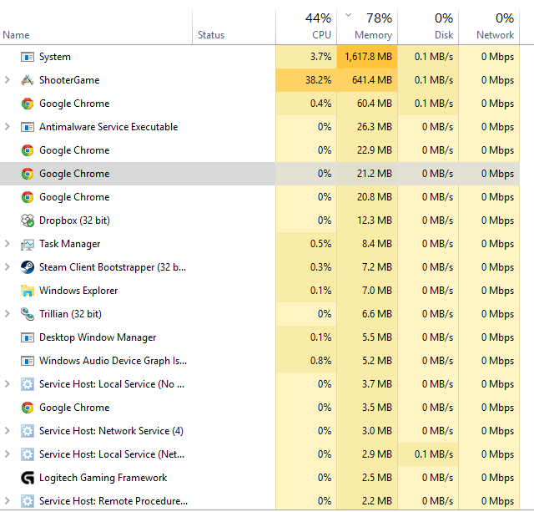Viewport: 534px width, 512px height.
Task: Click the Task Manager process icon
Action: pyautogui.click(x=28, y=244)
